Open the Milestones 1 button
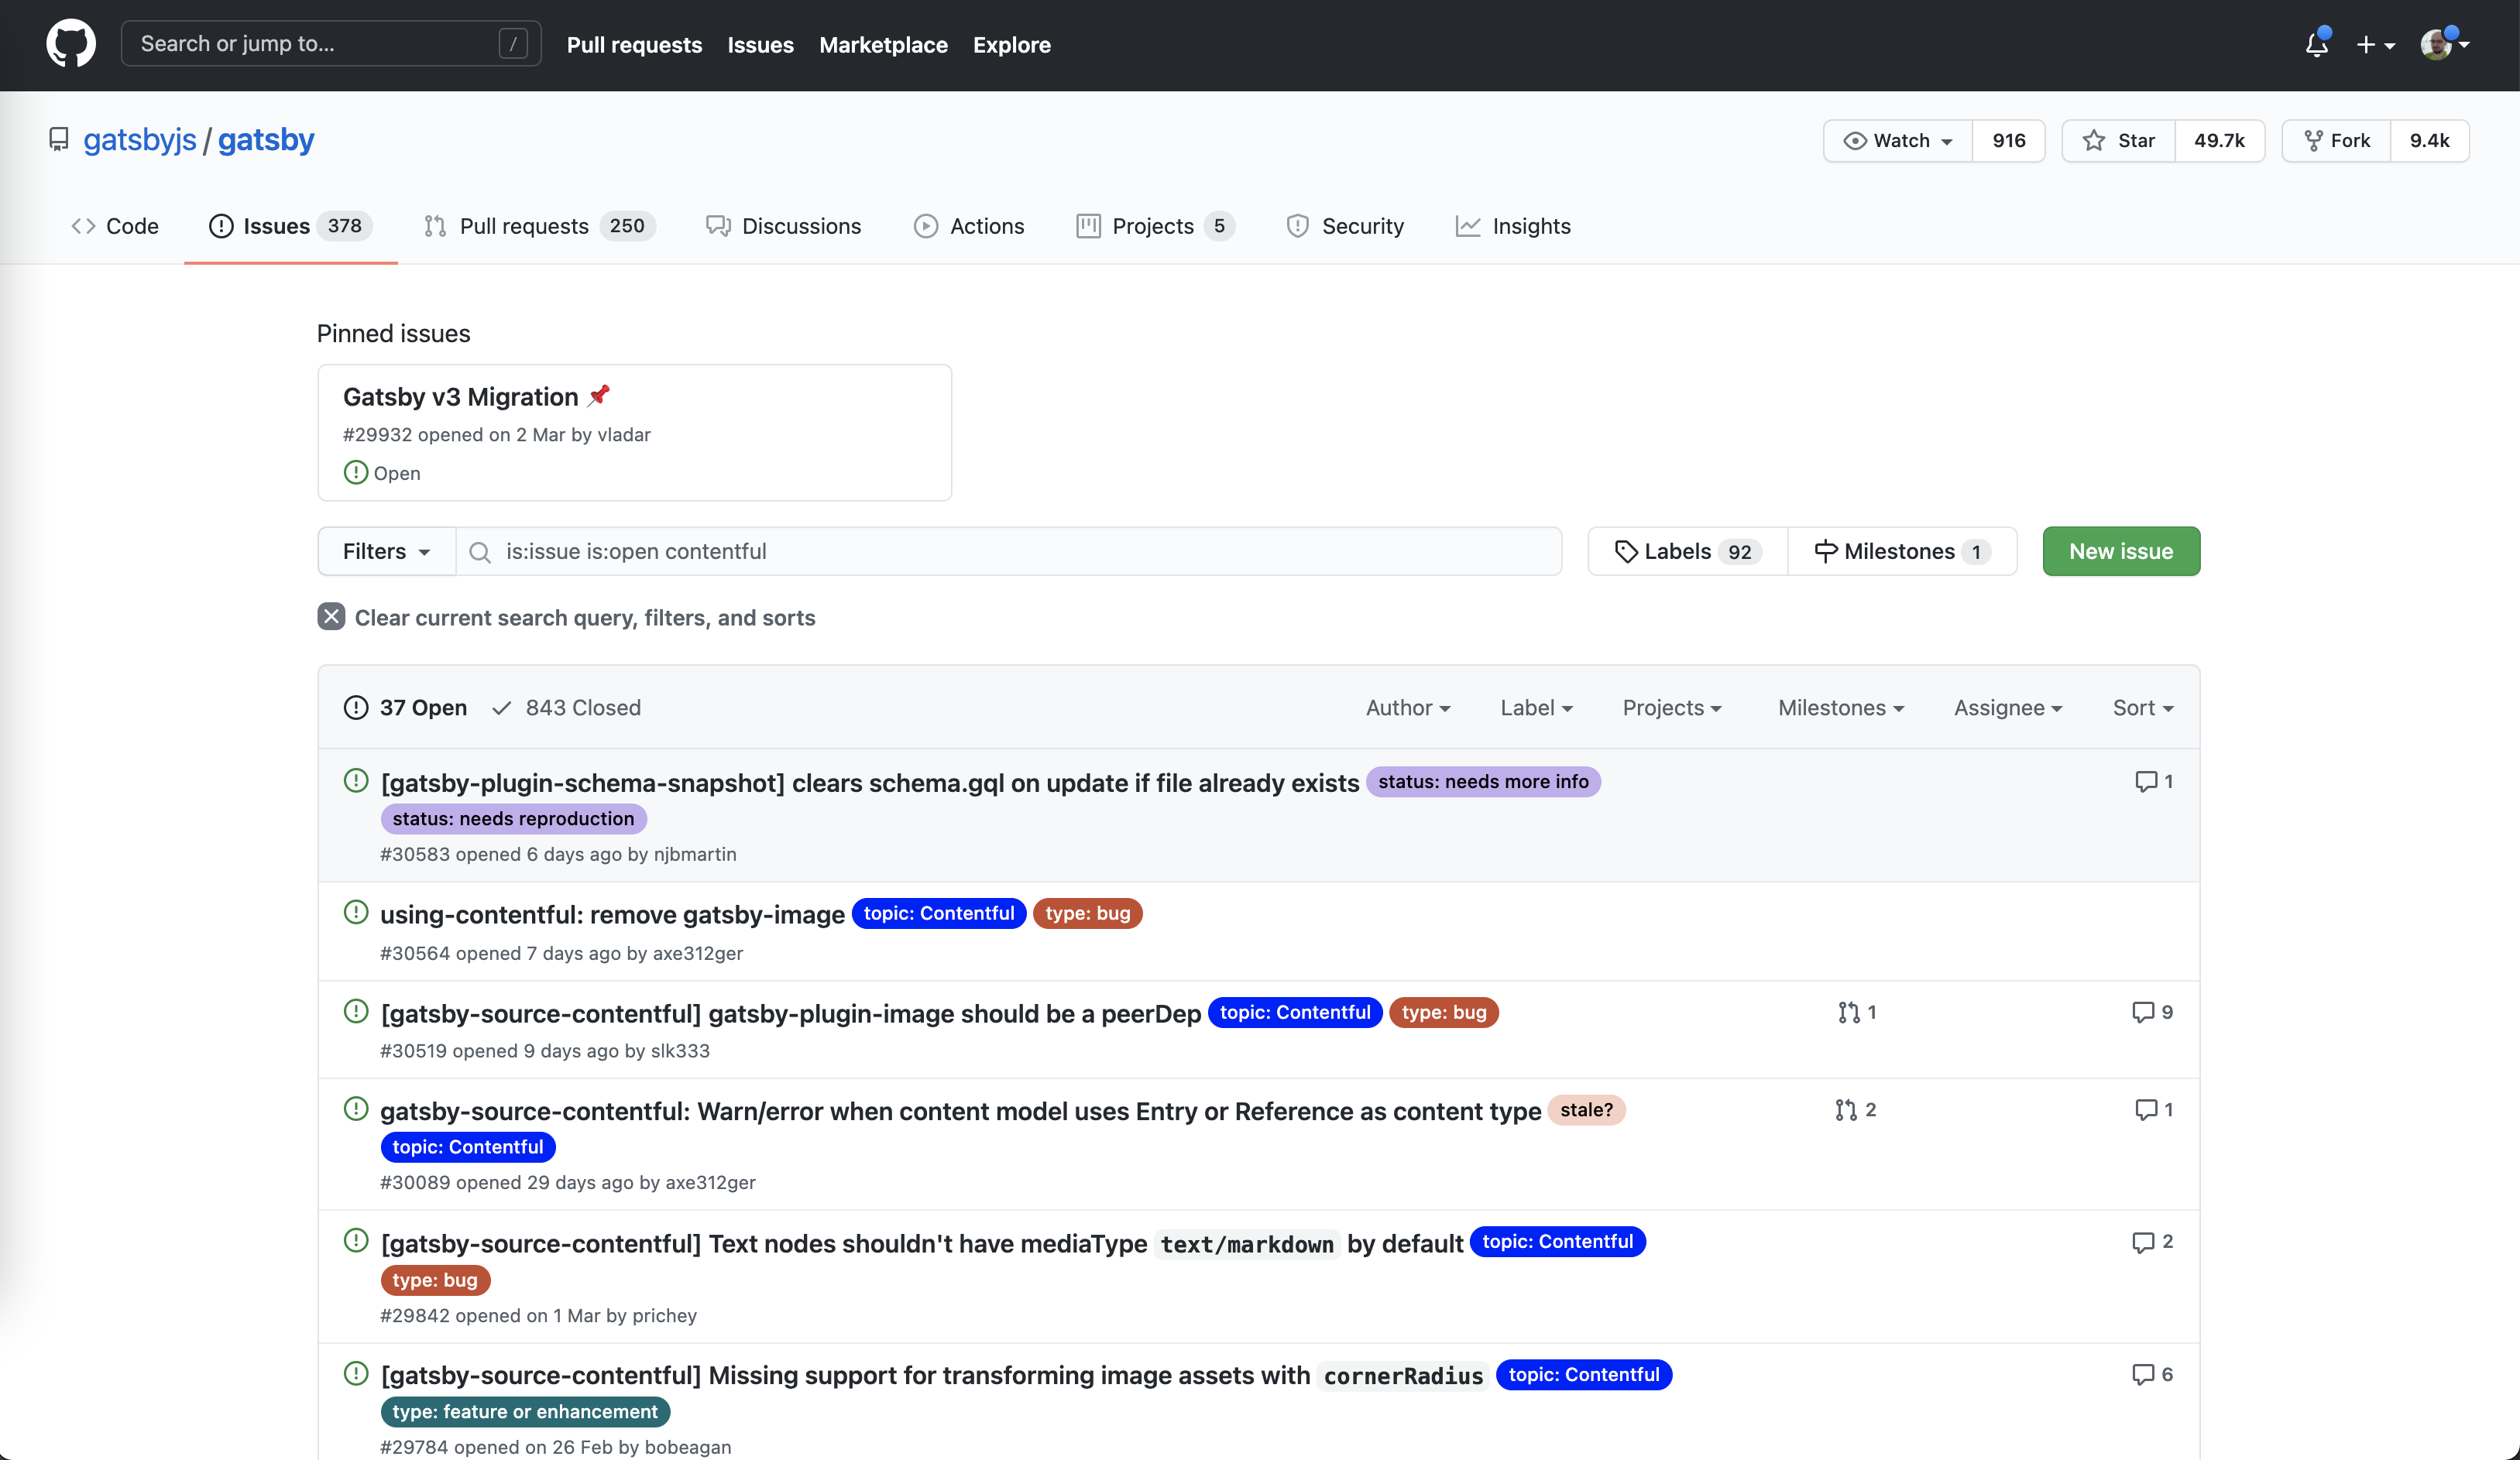 1902,552
